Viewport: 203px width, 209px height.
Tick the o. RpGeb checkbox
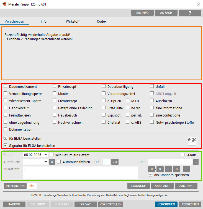pyautogui.click(x=104, y=100)
